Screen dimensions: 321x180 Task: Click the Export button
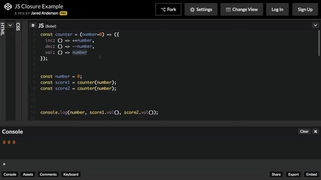293,174
